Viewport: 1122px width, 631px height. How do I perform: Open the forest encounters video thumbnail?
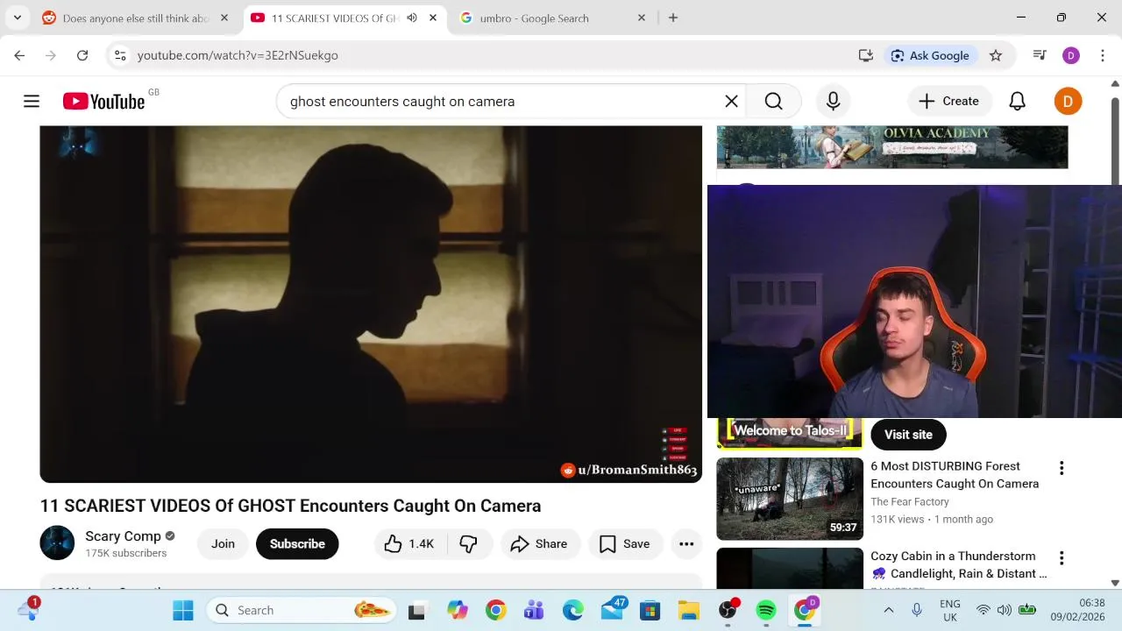click(x=790, y=499)
